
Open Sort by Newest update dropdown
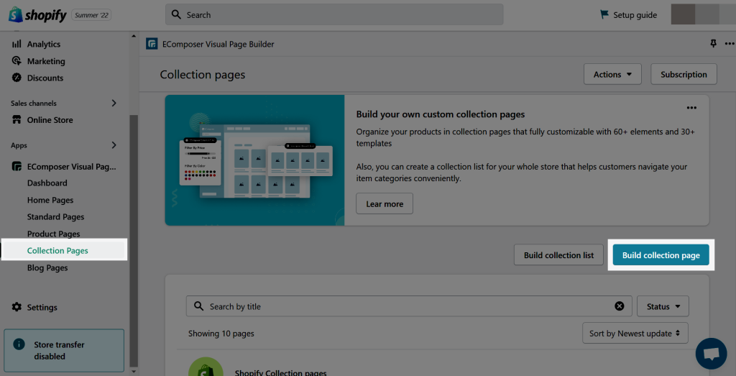coord(635,334)
